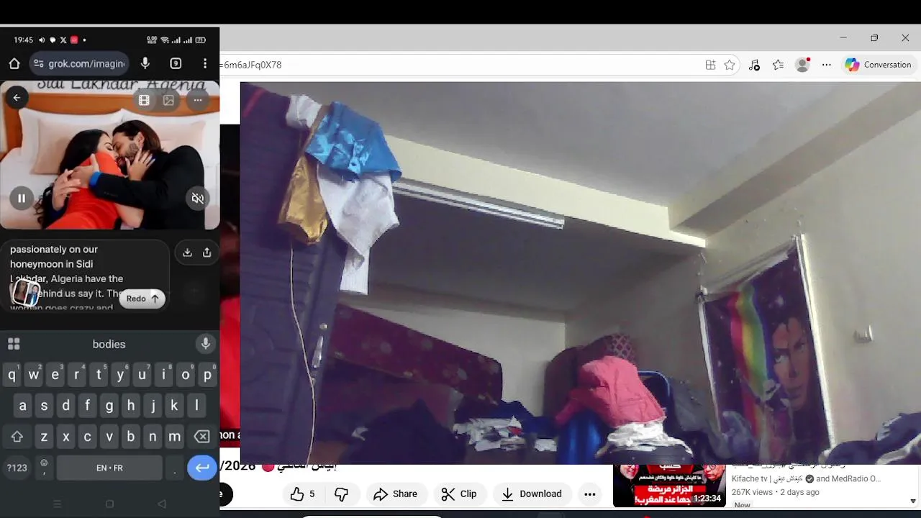Open the keyboard apps grid icon
The image size is (921, 518).
(14, 344)
